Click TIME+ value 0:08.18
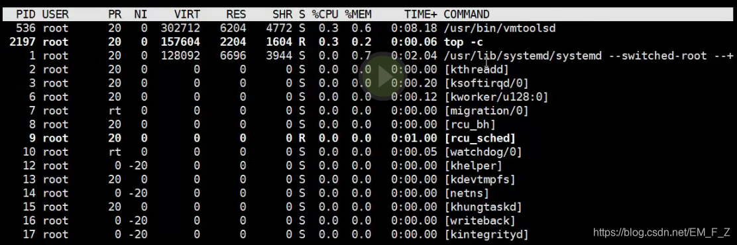This screenshot has height=245, width=737. 414,28
